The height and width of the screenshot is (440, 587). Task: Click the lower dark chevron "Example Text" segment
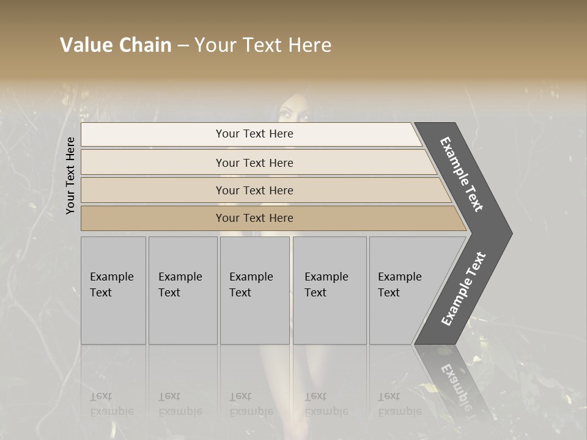463,288
